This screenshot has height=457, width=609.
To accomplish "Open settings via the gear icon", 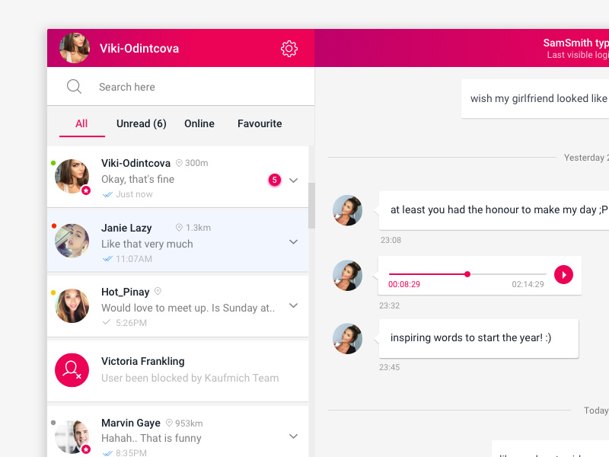I will 289,49.
